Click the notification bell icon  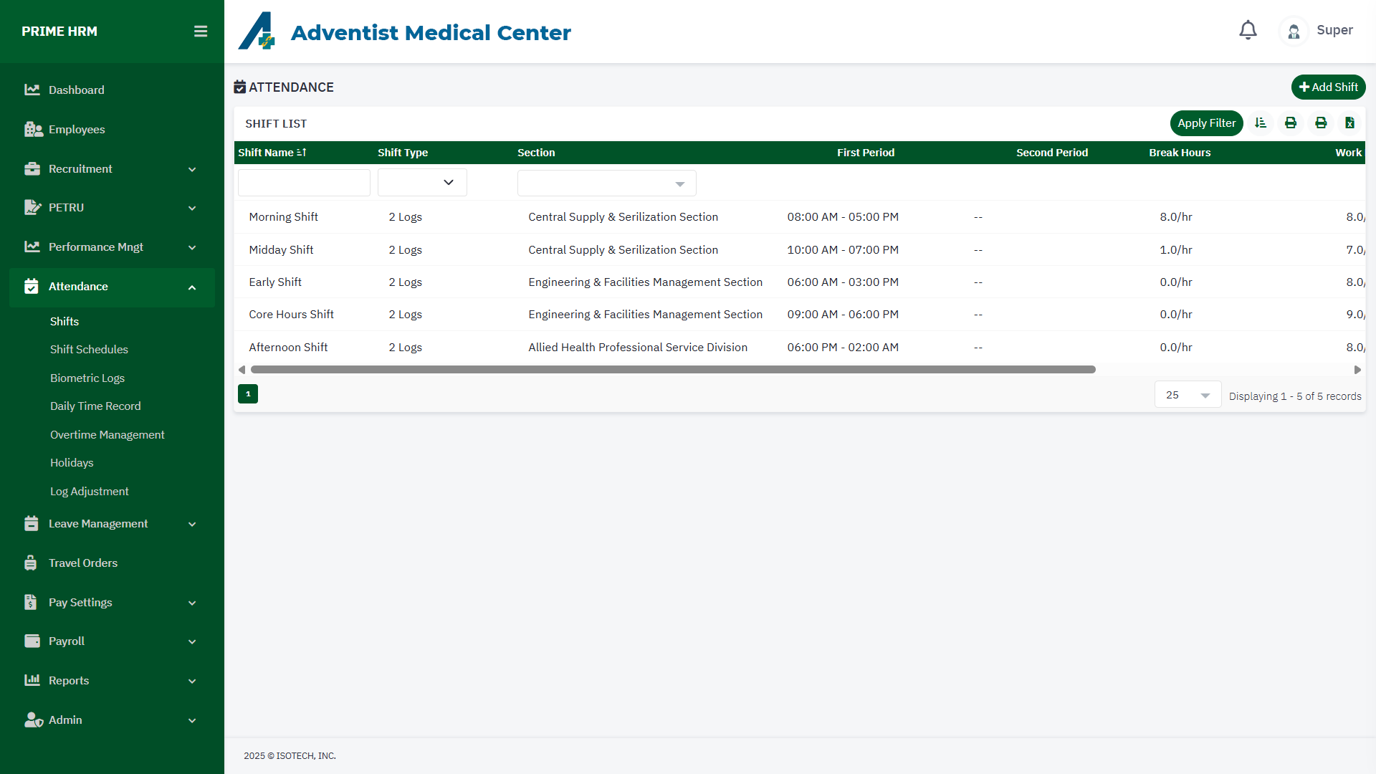tap(1248, 30)
